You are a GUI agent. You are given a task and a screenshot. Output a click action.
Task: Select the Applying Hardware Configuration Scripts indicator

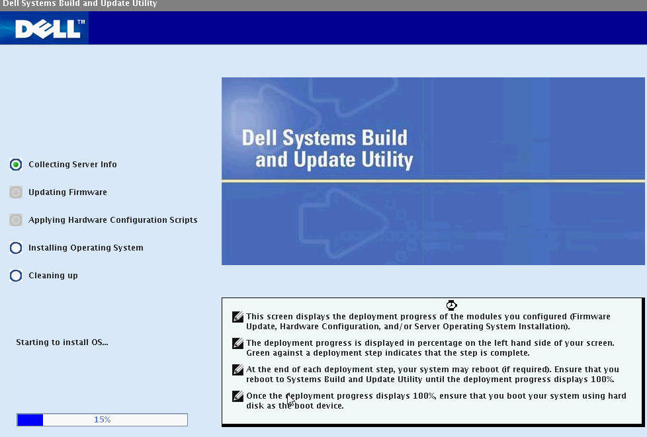coord(16,219)
